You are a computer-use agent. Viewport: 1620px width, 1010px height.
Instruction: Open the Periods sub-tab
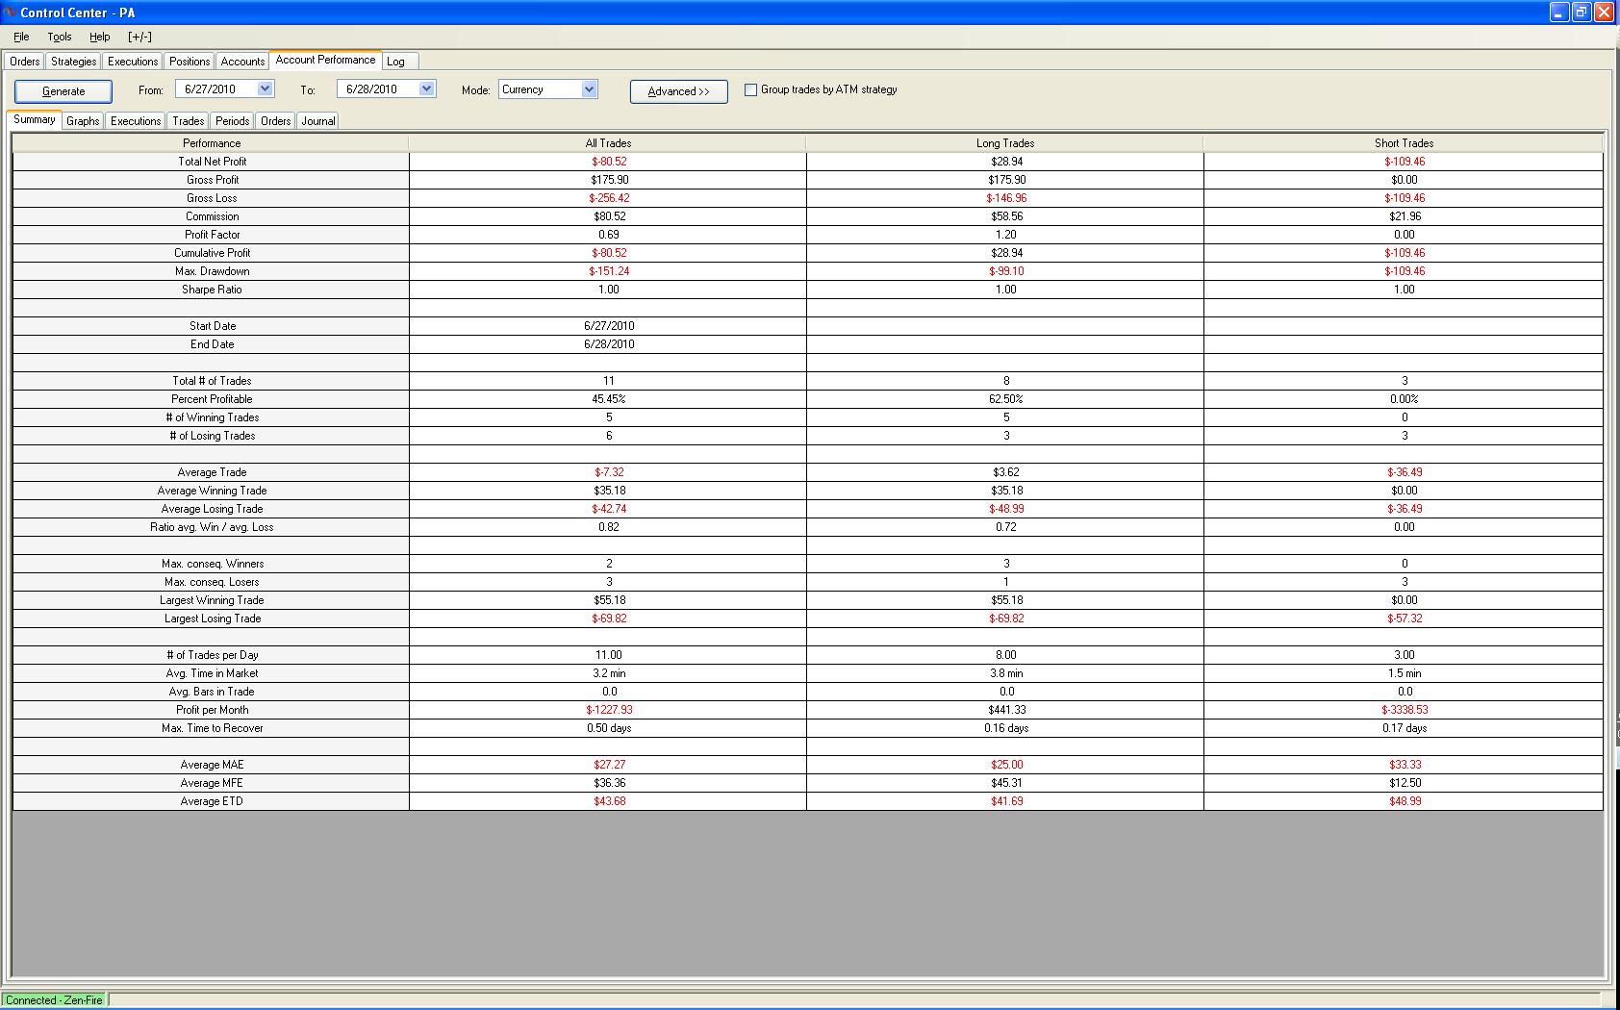(x=232, y=121)
